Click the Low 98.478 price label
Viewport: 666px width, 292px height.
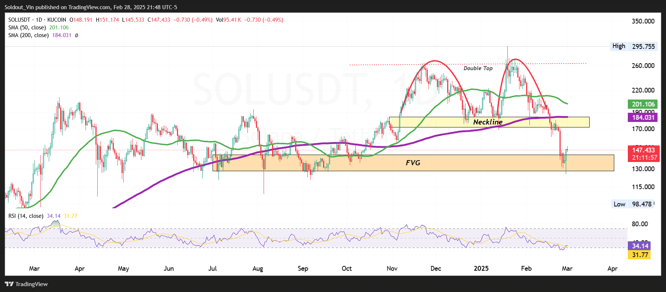[633, 204]
